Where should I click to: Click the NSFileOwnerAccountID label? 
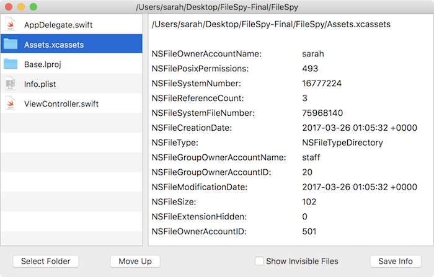[x=199, y=232]
